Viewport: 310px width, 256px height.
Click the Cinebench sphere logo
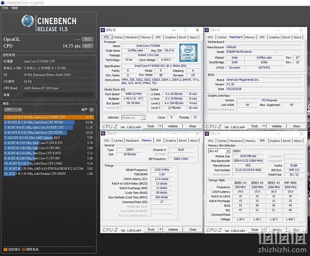point(28,21)
